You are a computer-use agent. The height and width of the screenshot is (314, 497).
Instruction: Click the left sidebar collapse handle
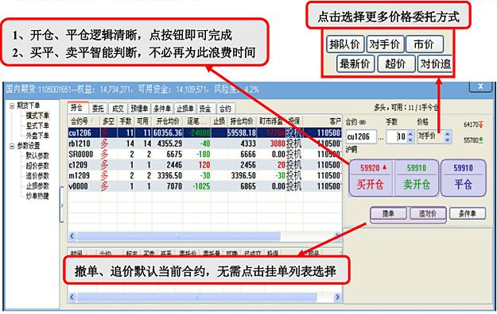(x=61, y=205)
